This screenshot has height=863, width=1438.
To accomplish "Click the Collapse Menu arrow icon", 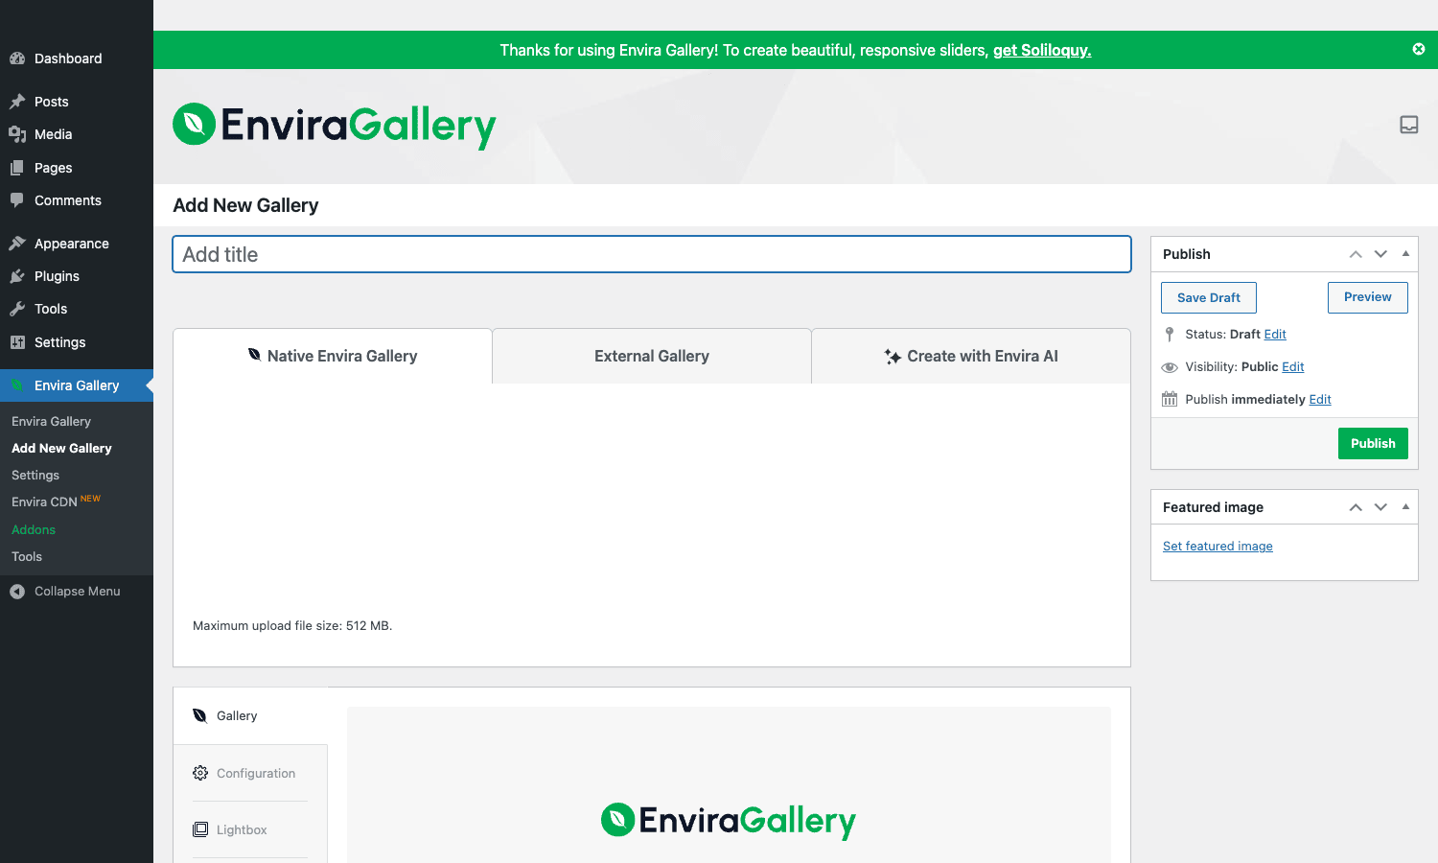I will point(17,592).
